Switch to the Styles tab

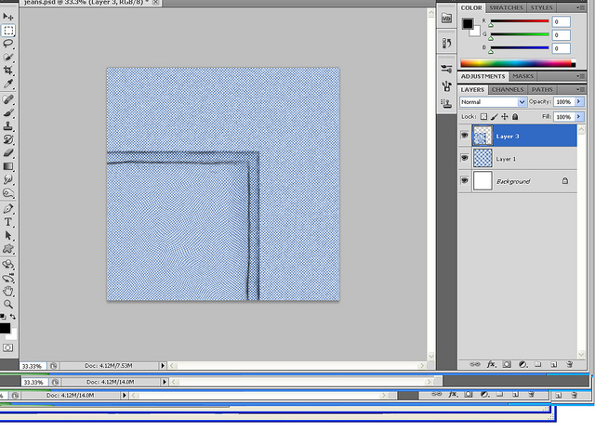tap(541, 7)
